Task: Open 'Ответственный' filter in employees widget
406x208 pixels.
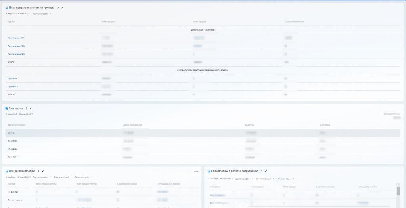Action: pos(265,179)
